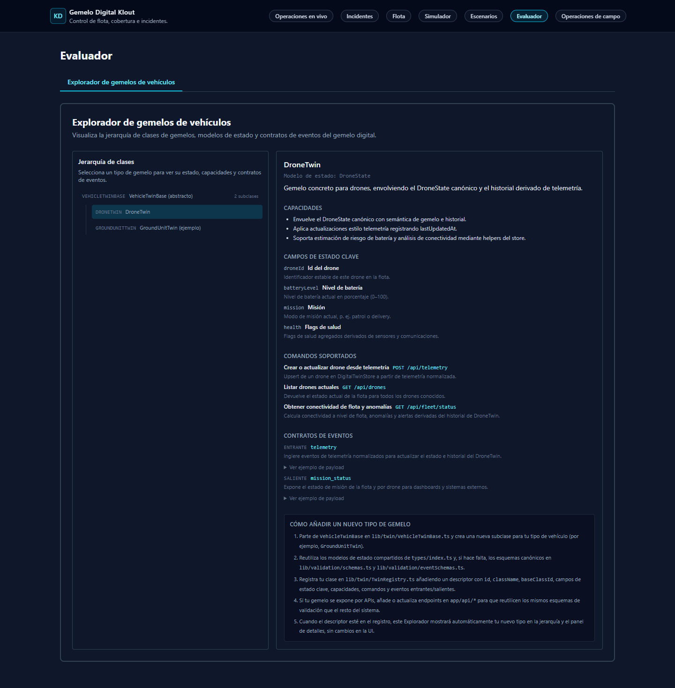Image resolution: width=675 pixels, height=688 pixels.
Task: Click the 'Comandos soportados' section heading
Action: pos(320,356)
